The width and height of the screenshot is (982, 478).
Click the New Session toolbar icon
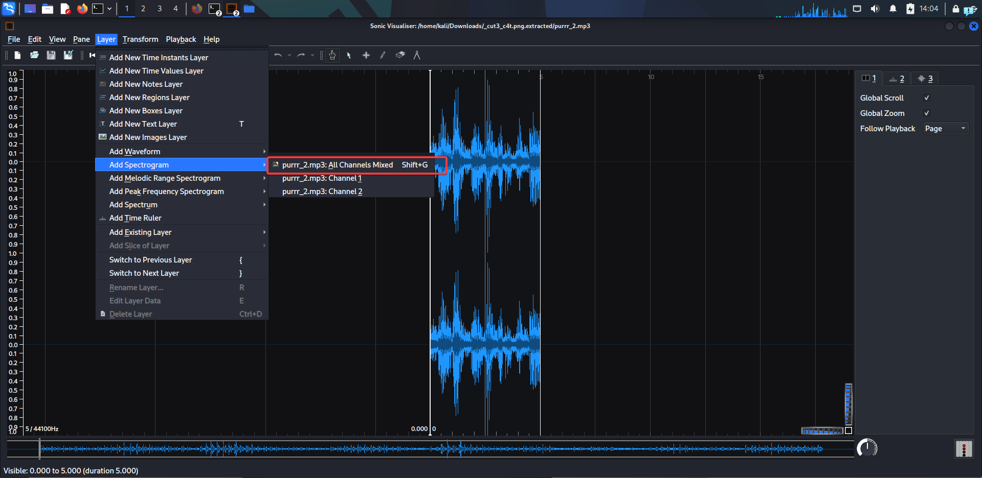(17, 55)
